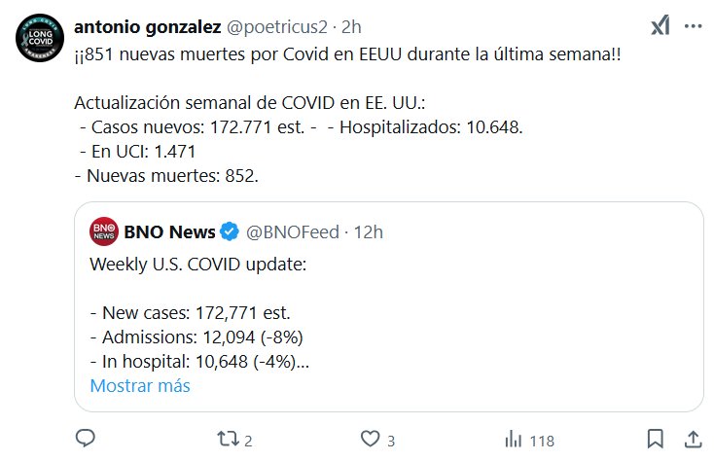Click BNO News logo avatar
714x461 pixels.
(x=104, y=231)
